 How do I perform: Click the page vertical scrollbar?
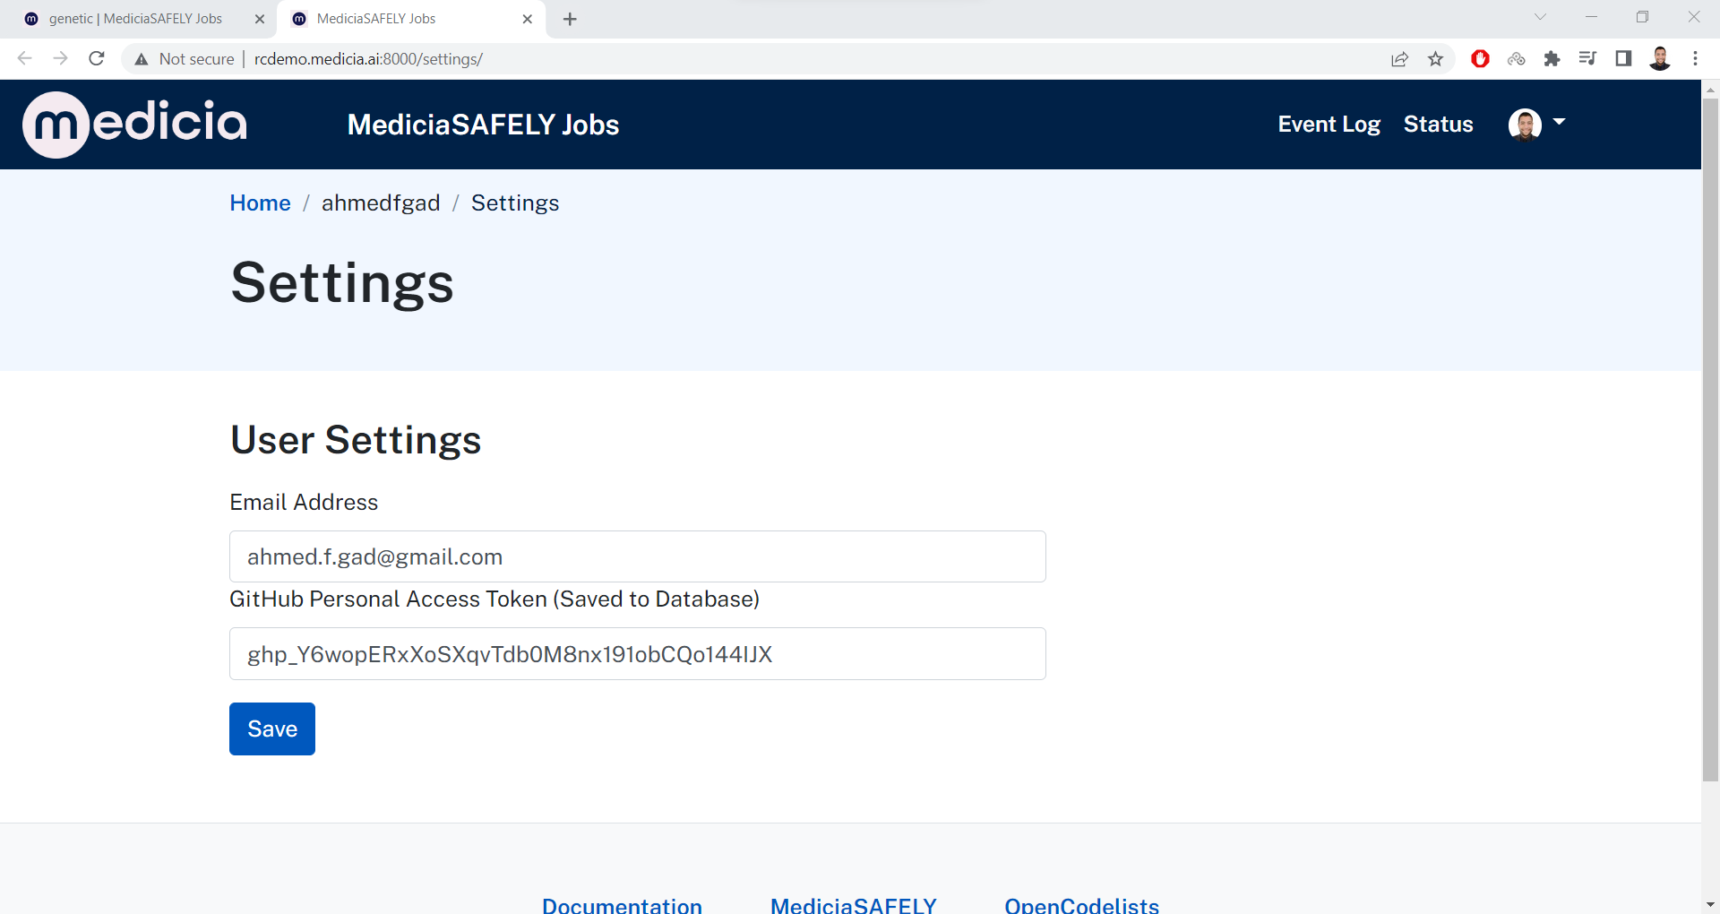click(1710, 439)
